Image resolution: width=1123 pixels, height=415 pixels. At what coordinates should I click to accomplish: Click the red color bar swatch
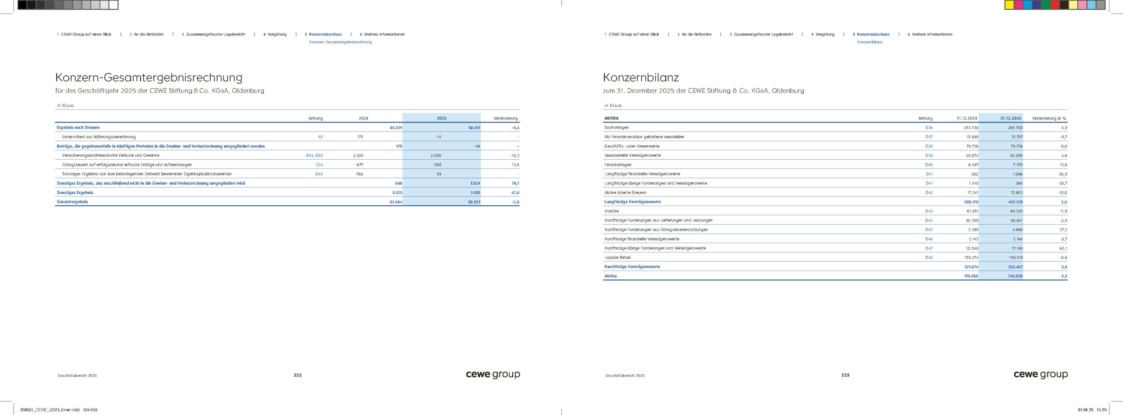(1055, 5)
